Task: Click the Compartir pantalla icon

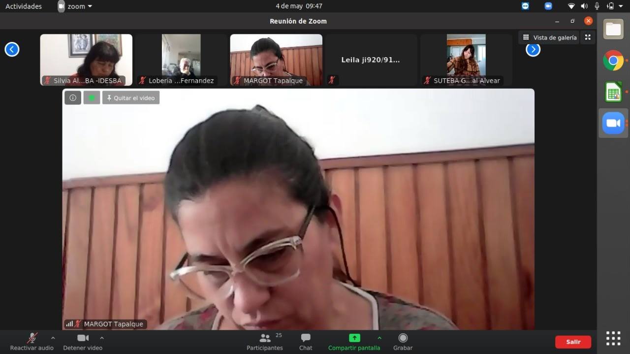Action: click(354, 338)
